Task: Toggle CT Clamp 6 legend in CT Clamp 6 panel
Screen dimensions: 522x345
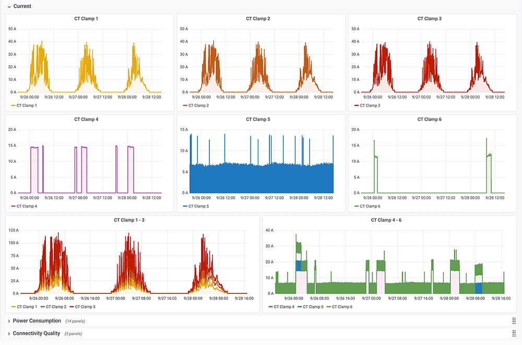Action: tap(370, 206)
